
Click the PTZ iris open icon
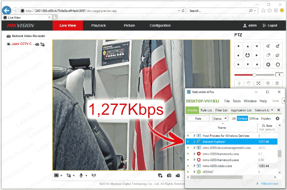point(268,64)
